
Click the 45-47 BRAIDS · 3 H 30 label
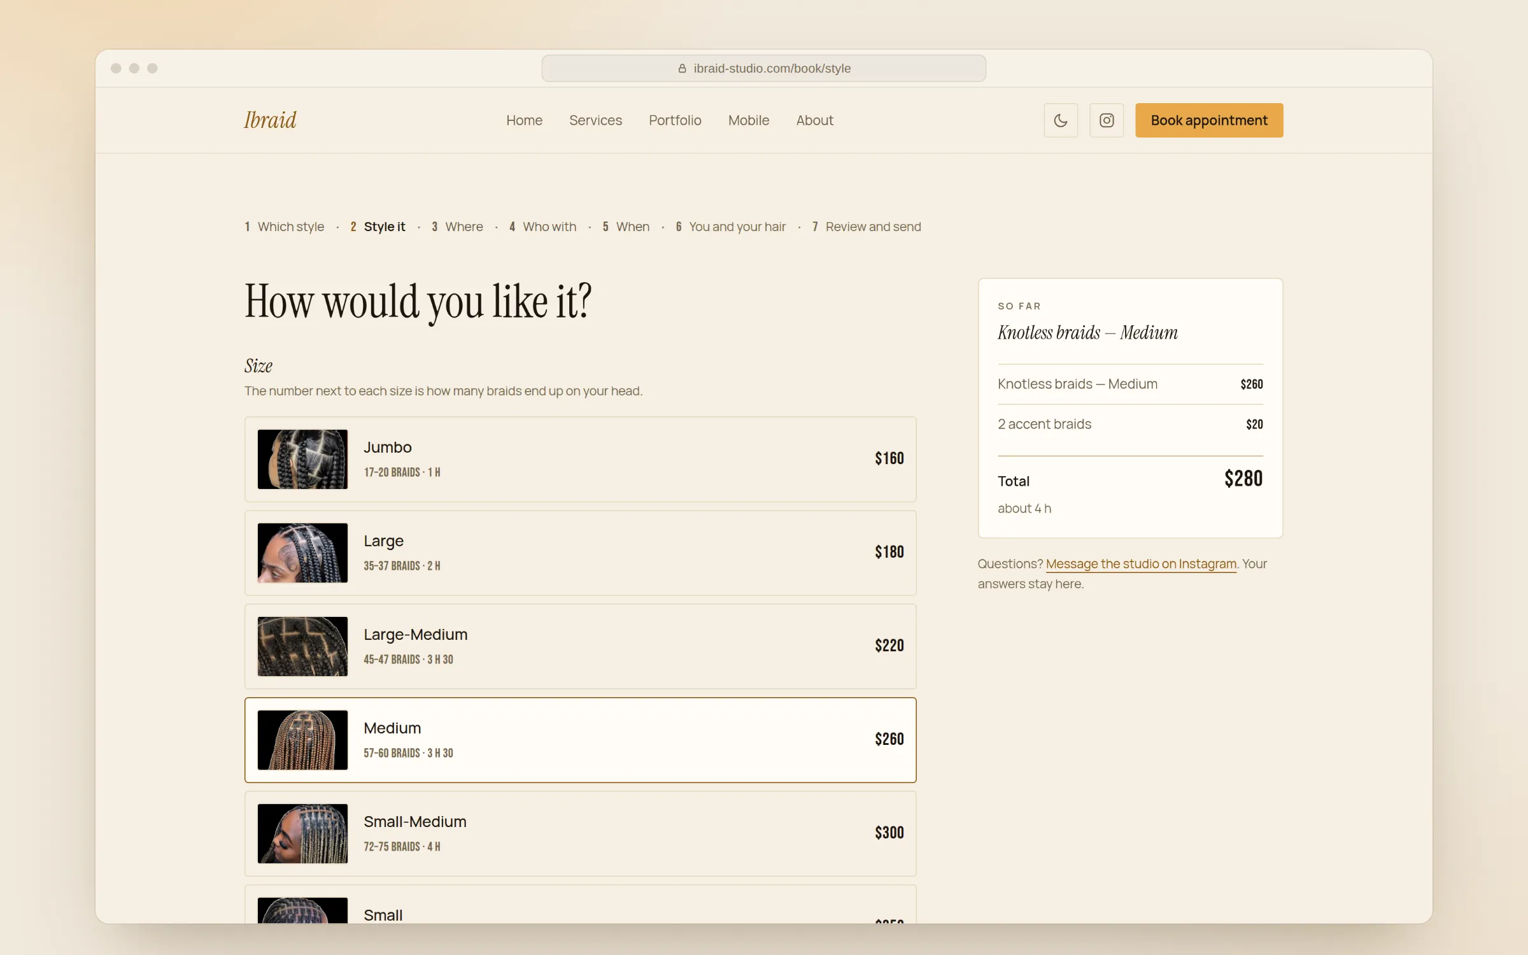pos(408,660)
